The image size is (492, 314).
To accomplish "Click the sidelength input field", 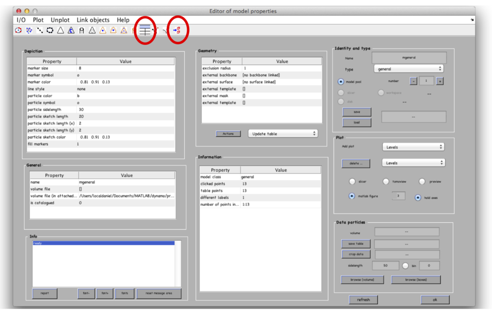I will click(x=385, y=265).
